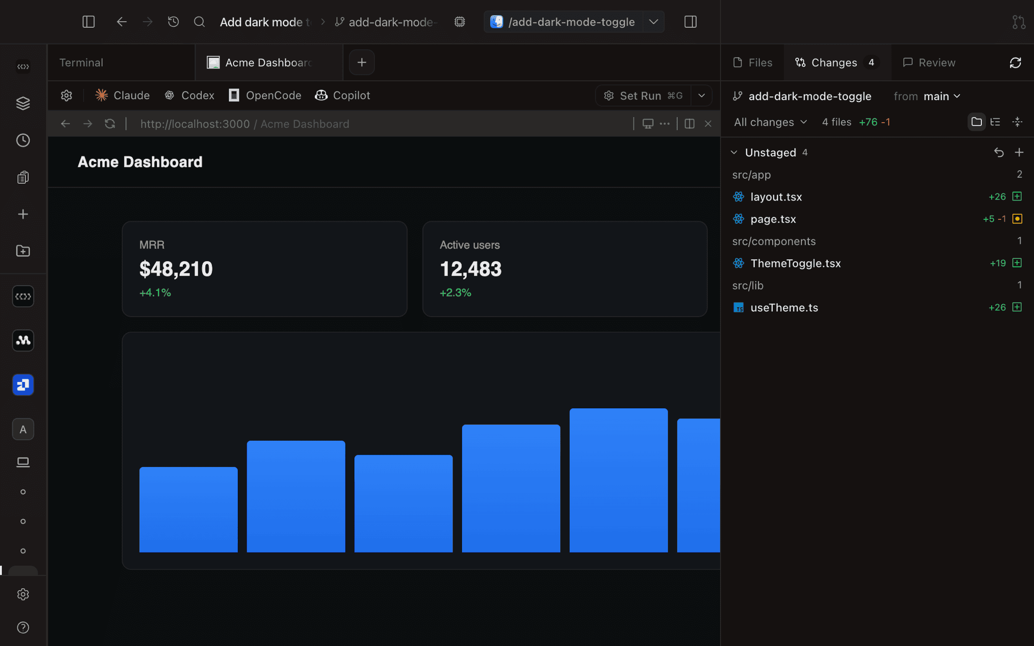Launch the Claude agent
This screenshot has height=646, width=1034.
pyautogui.click(x=122, y=95)
